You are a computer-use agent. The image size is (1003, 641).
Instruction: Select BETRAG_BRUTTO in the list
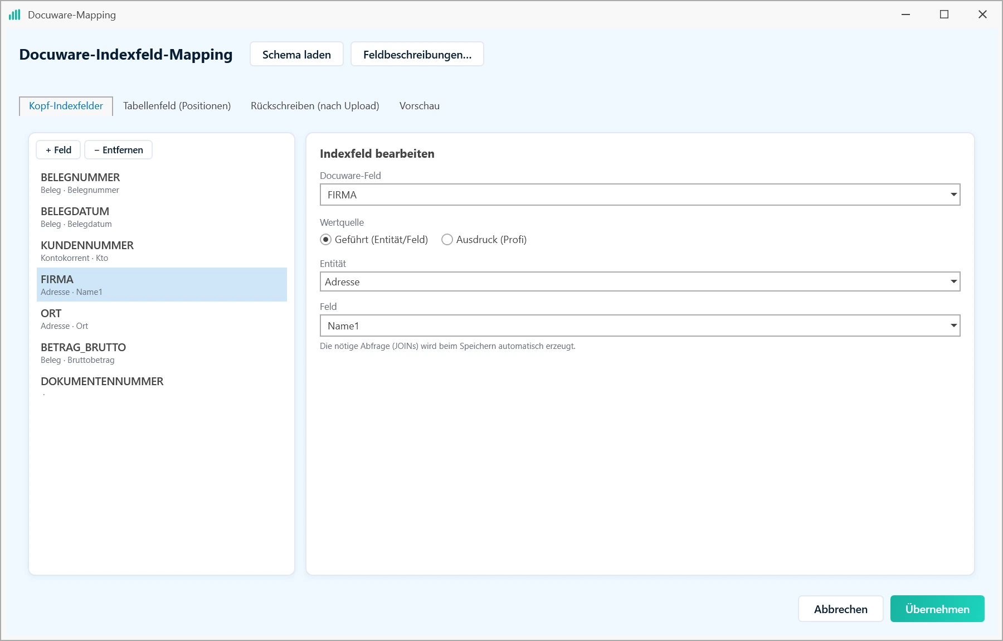(162, 353)
